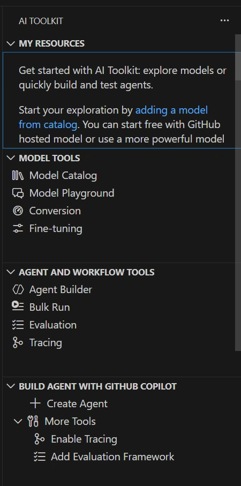241x486 pixels.
Task: Launch Agent Builder via its icon
Action: tap(18, 289)
